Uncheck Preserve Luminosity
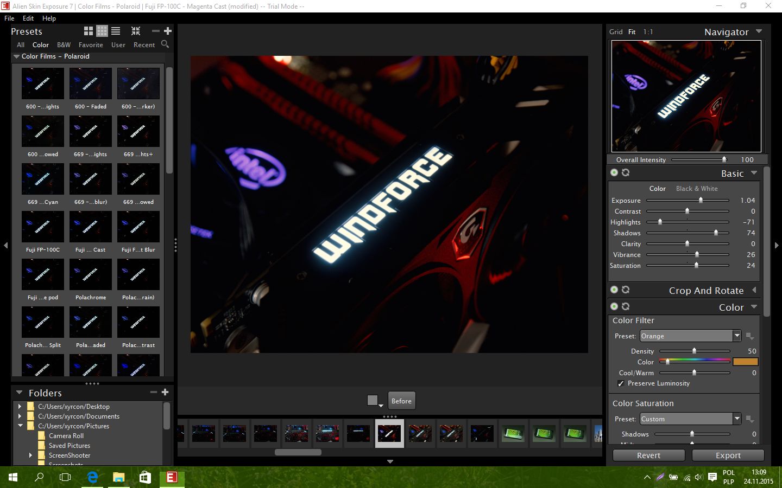The width and height of the screenshot is (782, 488). (x=621, y=383)
